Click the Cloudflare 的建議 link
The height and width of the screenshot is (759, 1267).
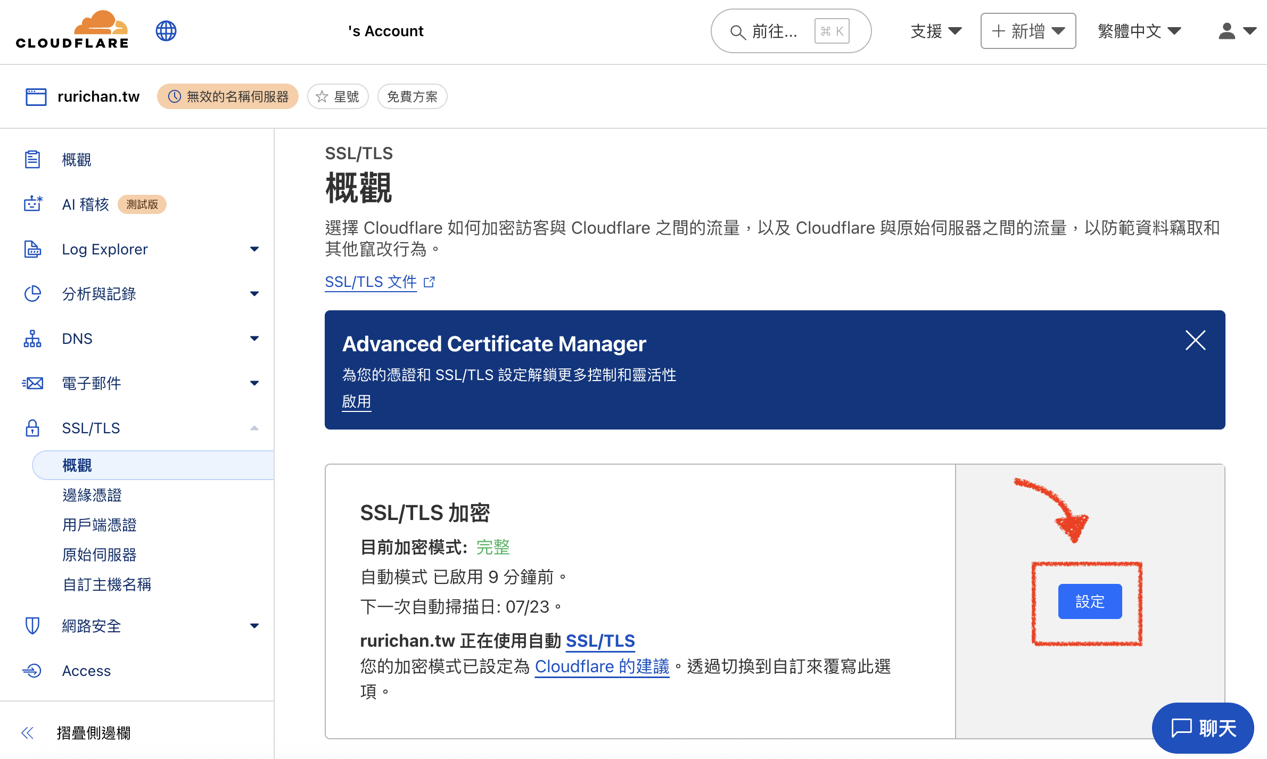(602, 666)
